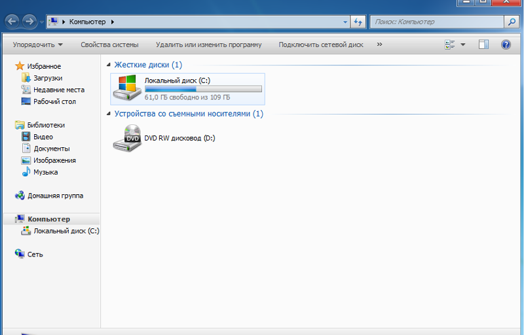Open Недавние места
The height and width of the screenshot is (335, 524).
[59, 90]
